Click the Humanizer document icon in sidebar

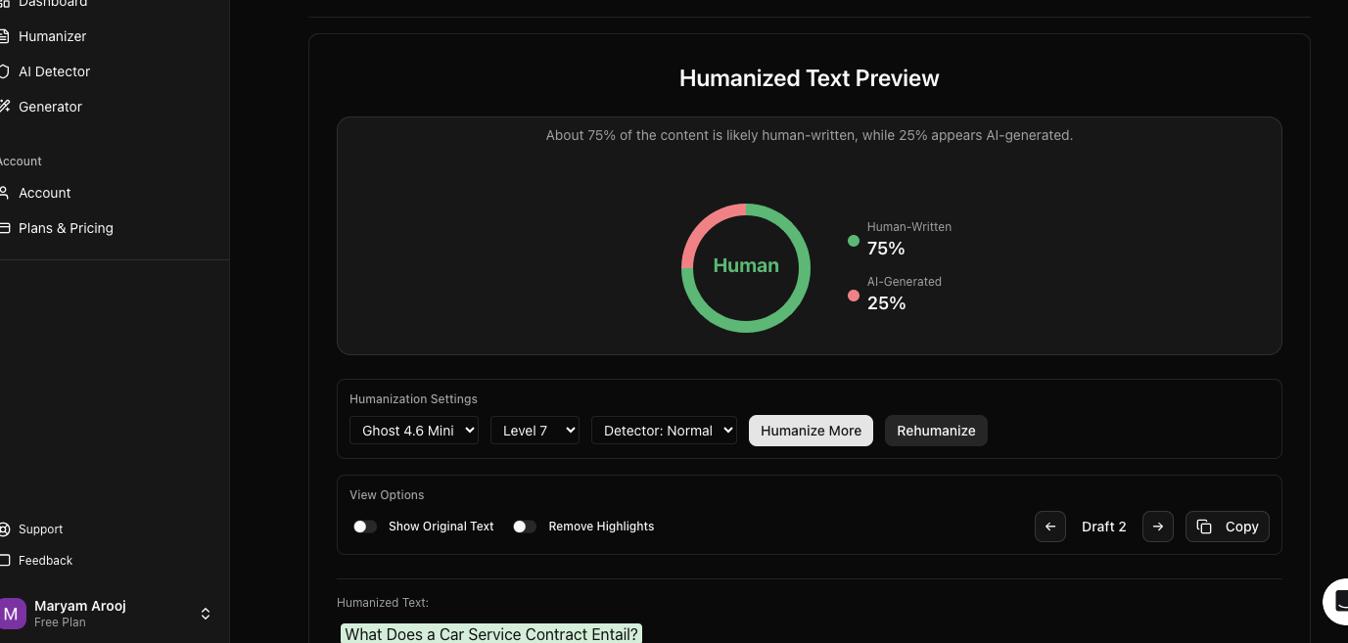(x=5, y=36)
